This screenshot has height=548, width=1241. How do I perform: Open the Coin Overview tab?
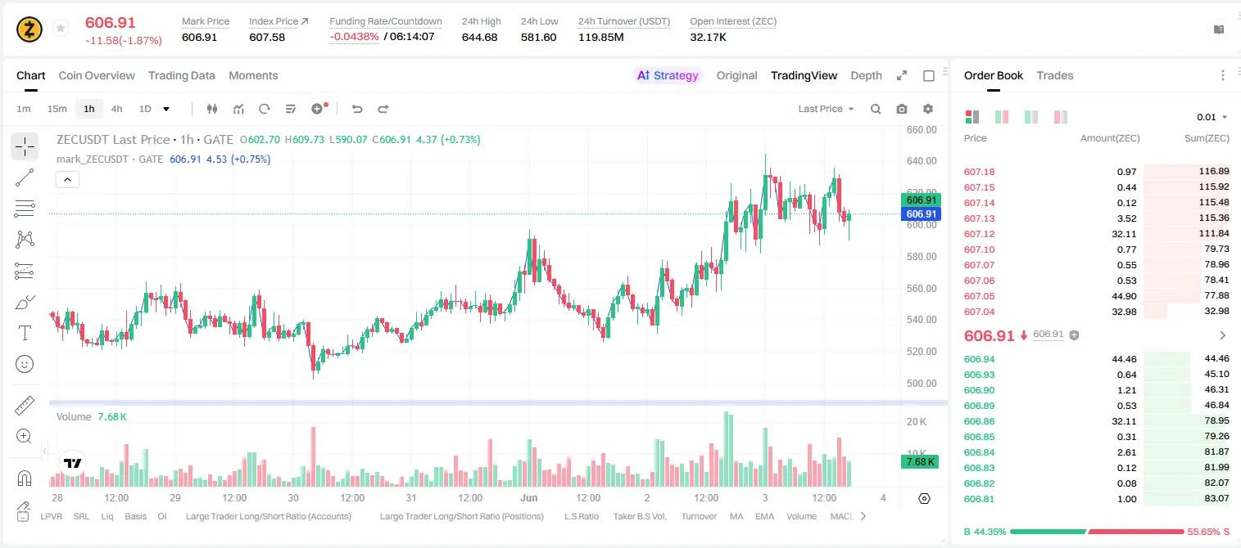[x=97, y=75]
